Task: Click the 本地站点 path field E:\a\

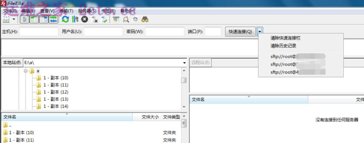Action: [102, 63]
